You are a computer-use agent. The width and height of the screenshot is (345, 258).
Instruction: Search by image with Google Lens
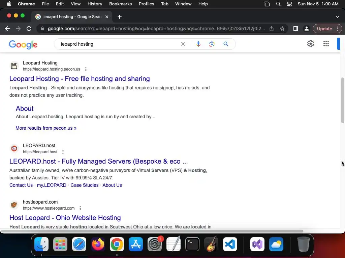212,44
